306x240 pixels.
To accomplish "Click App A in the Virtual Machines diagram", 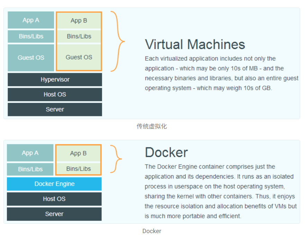I will pyautogui.click(x=31, y=20).
